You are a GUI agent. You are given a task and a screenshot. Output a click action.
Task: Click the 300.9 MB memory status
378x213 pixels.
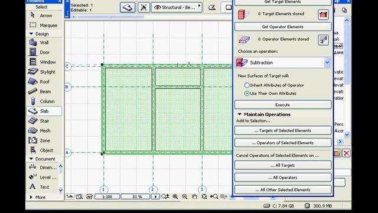point(318,206)
